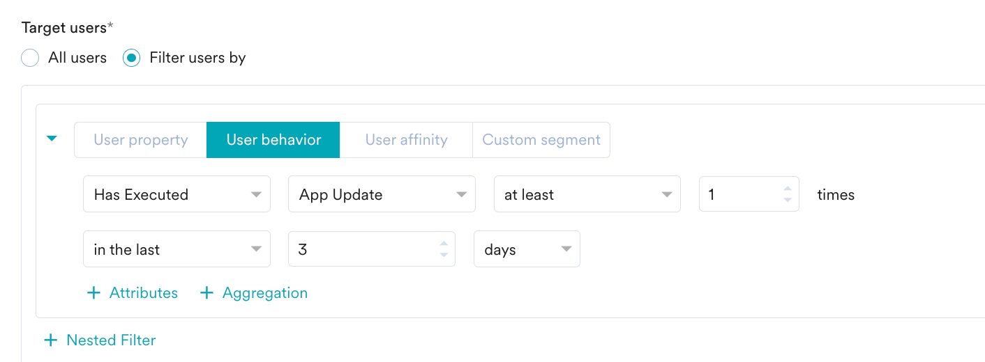Add a Nested Filter

click(x=100, y=340)
